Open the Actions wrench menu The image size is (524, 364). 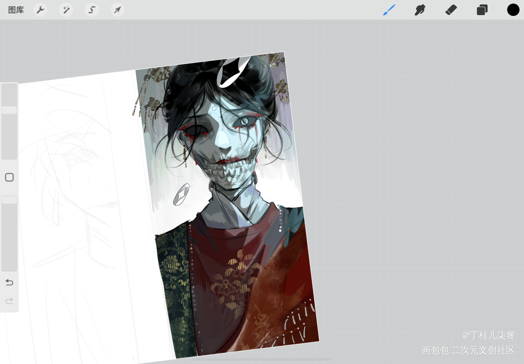pos(40,10)
